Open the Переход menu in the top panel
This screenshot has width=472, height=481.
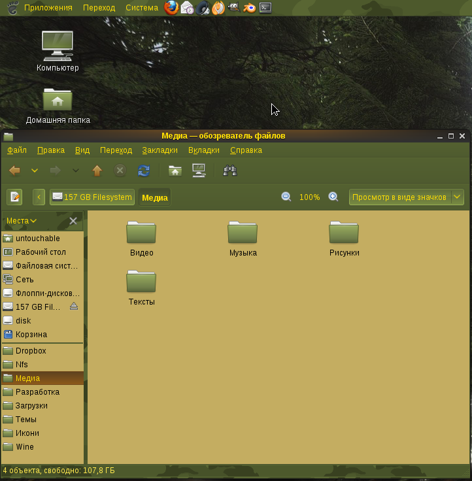tap(99, 8)
